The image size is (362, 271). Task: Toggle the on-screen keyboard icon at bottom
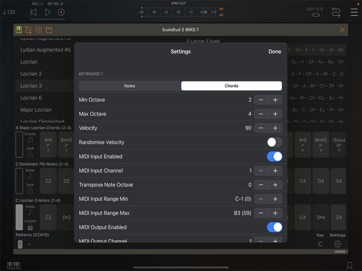tap(13, 265)
